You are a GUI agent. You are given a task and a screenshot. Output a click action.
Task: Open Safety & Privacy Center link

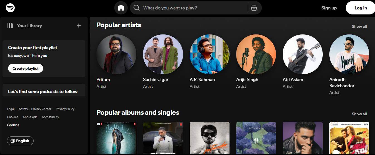pyautogui.click(x=35, y=109)
